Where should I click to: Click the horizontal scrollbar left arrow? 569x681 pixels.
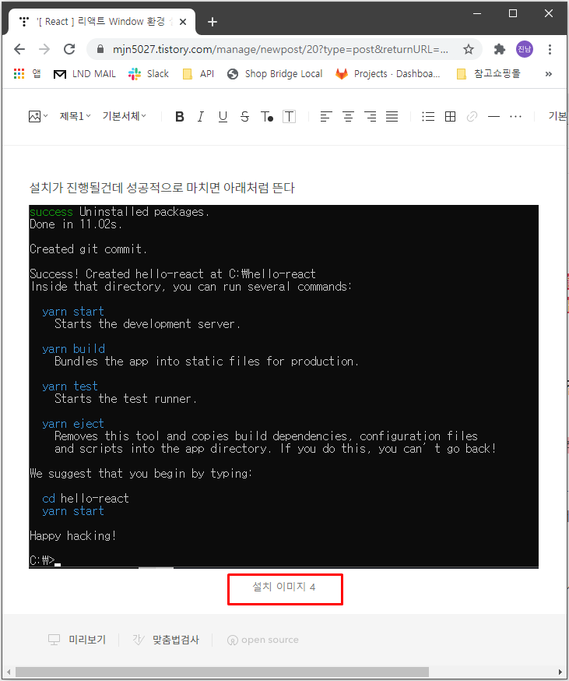(x=8, y=672)
